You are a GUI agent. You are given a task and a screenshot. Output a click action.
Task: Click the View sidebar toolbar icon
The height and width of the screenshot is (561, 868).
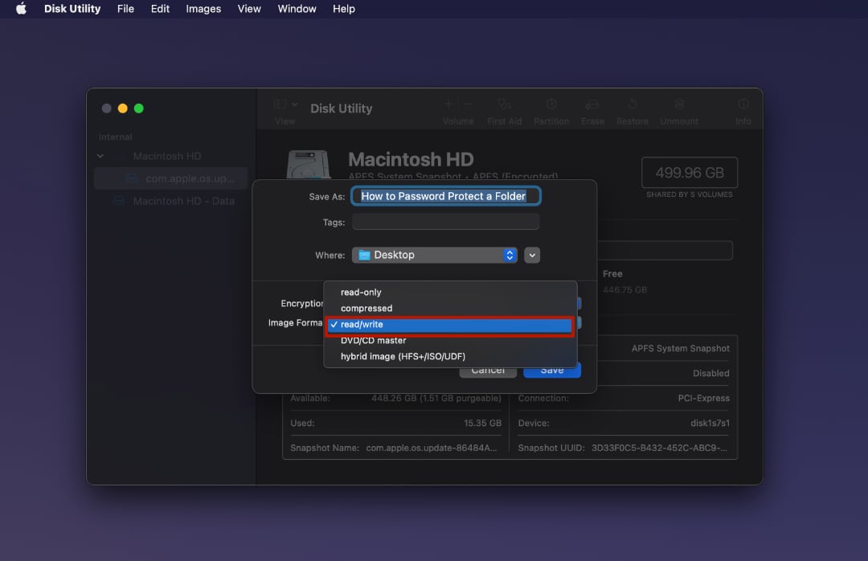pyautogui.click(x=280, y=104)
